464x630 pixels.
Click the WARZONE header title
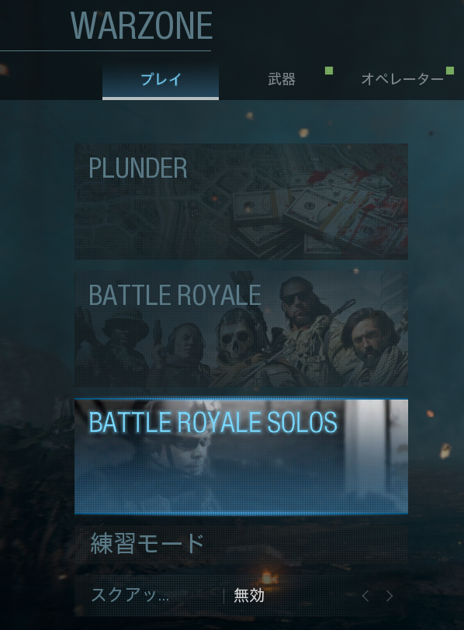point(141,26)
